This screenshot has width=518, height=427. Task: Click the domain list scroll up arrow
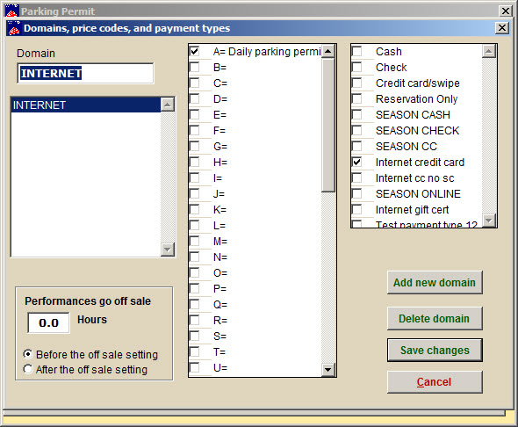coord(168,105)
